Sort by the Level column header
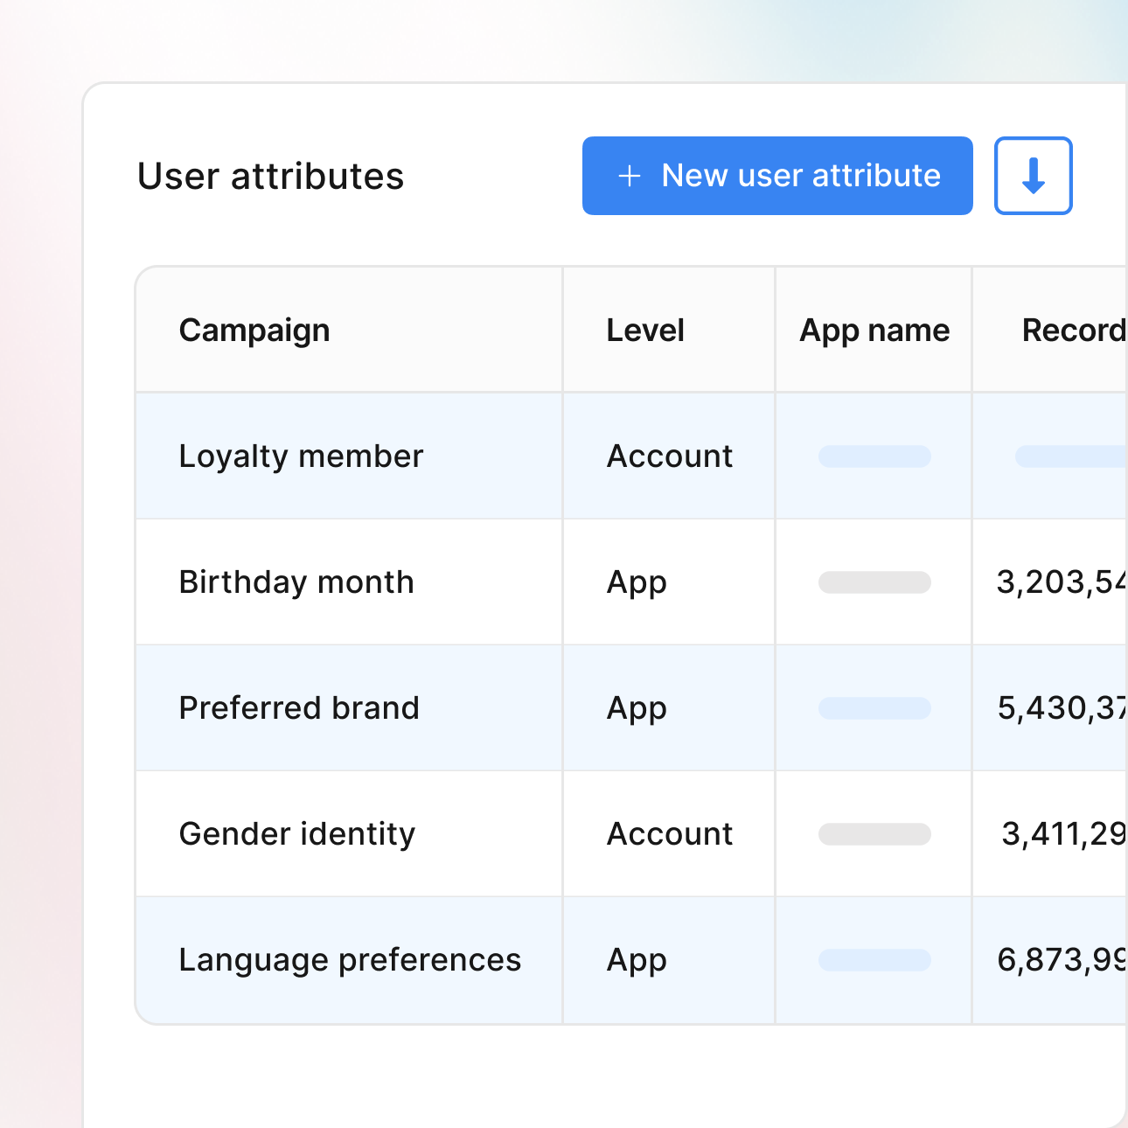Viewport: 1128px width, 1128px height. tap(644, 330)
